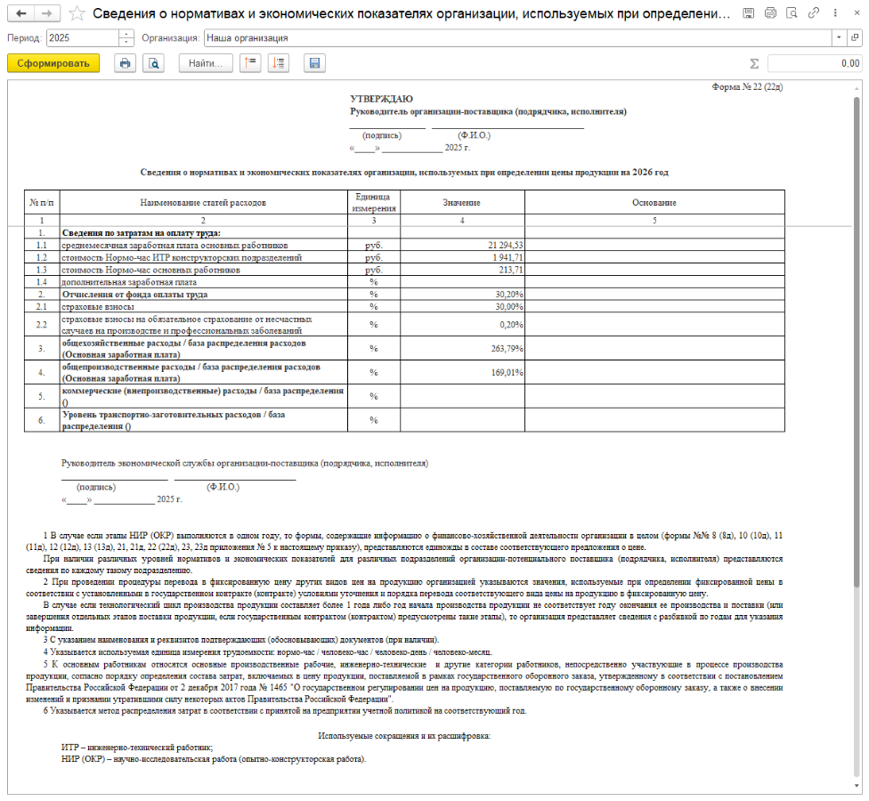Select the УТВЕРЖДАЮ heading text

tap(381, 99)
